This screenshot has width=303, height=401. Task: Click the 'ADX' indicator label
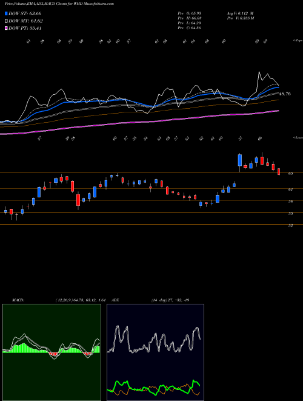[x=116, y=300]
